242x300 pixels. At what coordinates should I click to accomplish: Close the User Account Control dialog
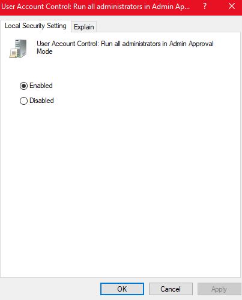click(x=232, y=6)
